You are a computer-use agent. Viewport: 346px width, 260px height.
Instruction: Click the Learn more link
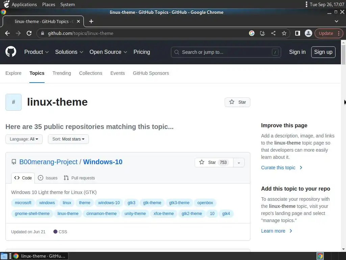[x=276, y=231]
